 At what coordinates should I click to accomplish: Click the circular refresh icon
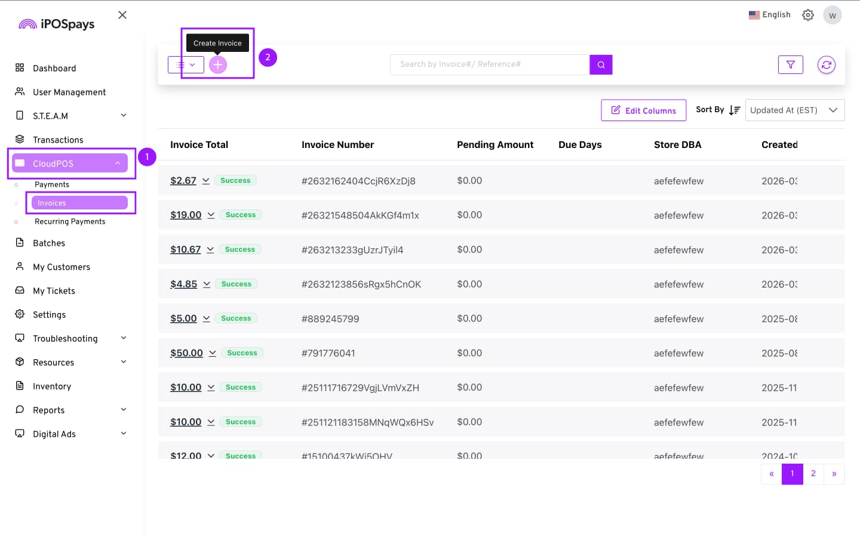826,64
